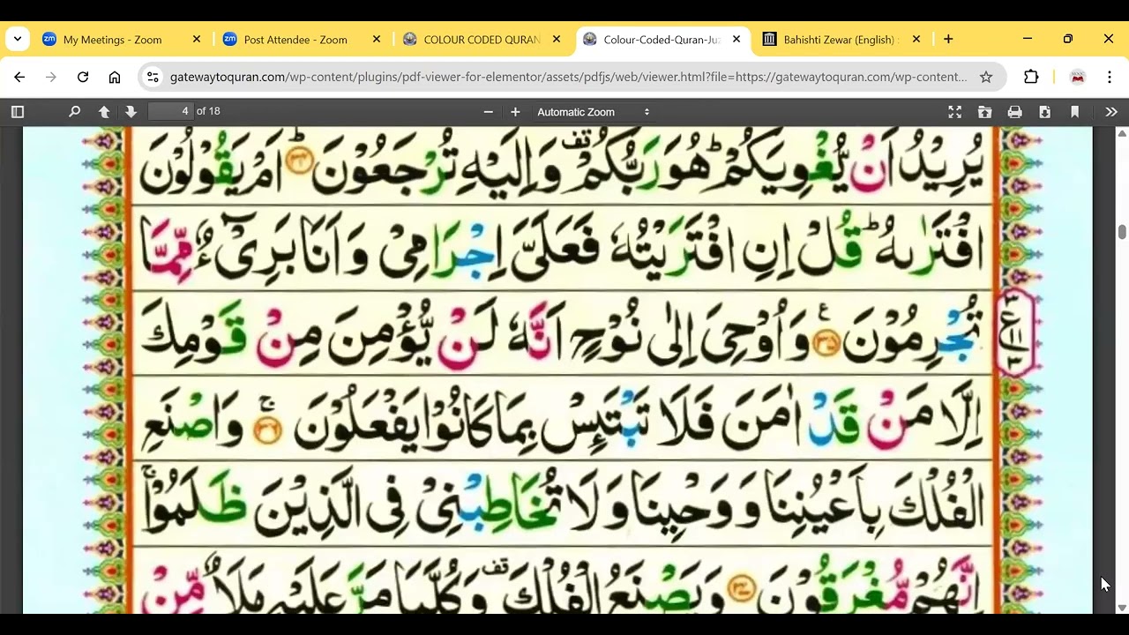Go forward in browser history
The height and width of the screenshot is (635, 1129).
point(51,78)
